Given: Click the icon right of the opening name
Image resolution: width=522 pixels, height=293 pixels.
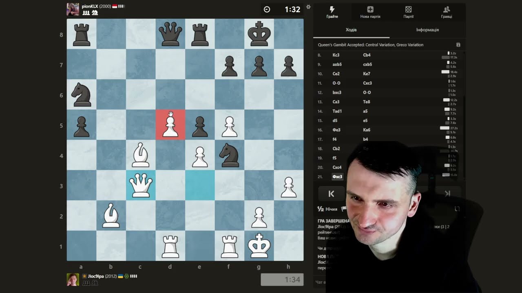Looking at the screenshot, I should click(458, 45).
